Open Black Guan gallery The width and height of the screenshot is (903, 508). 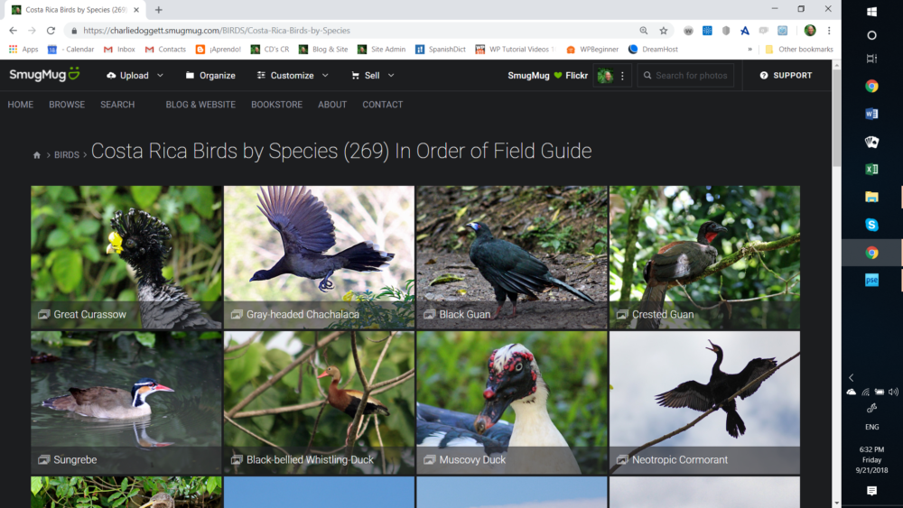click(x=512, y=257)
